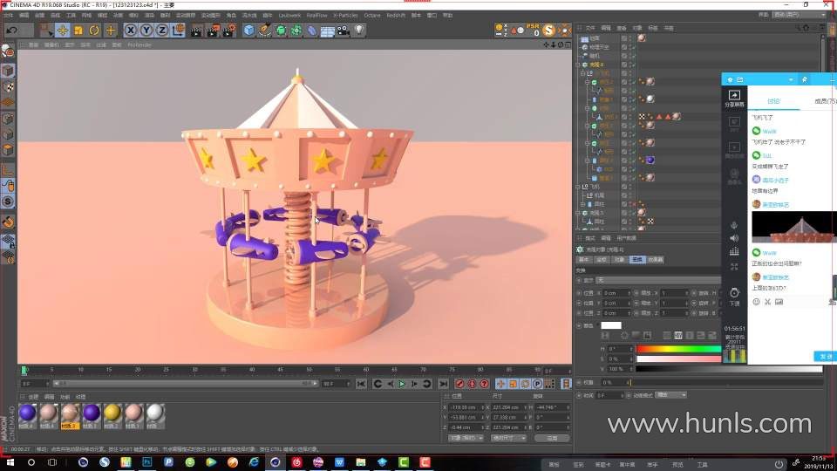
Task: Select the white material ball
Action: (x=155, y=413)
